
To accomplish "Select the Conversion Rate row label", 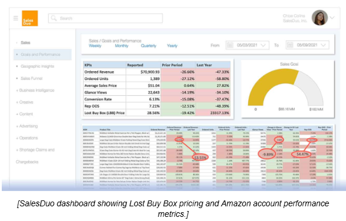I will coord(98,99).
